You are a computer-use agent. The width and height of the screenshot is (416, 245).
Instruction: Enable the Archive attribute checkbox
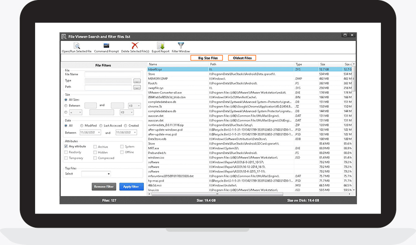95,147
